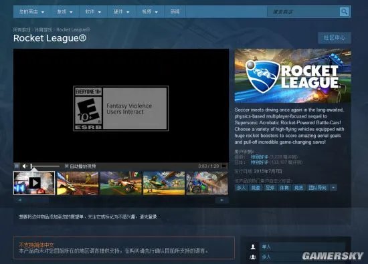The height and width of the screenshot is (264, 368).
Task: Select the third screenshot thumbnail on green field
Action: click(120, 183)
